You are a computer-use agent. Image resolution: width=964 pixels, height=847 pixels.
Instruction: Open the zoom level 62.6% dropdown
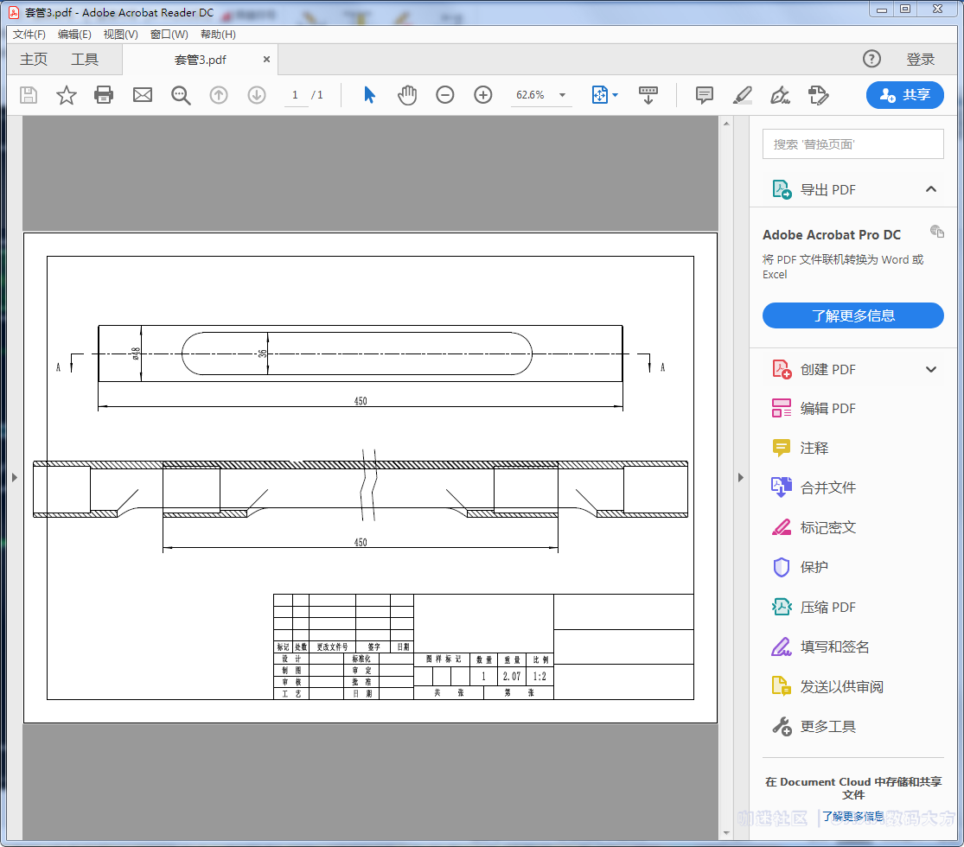pyautogui.click(x=562, y=95)
